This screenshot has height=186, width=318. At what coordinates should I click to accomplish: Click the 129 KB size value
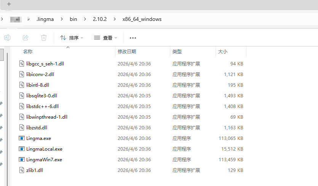click(235, 170)
